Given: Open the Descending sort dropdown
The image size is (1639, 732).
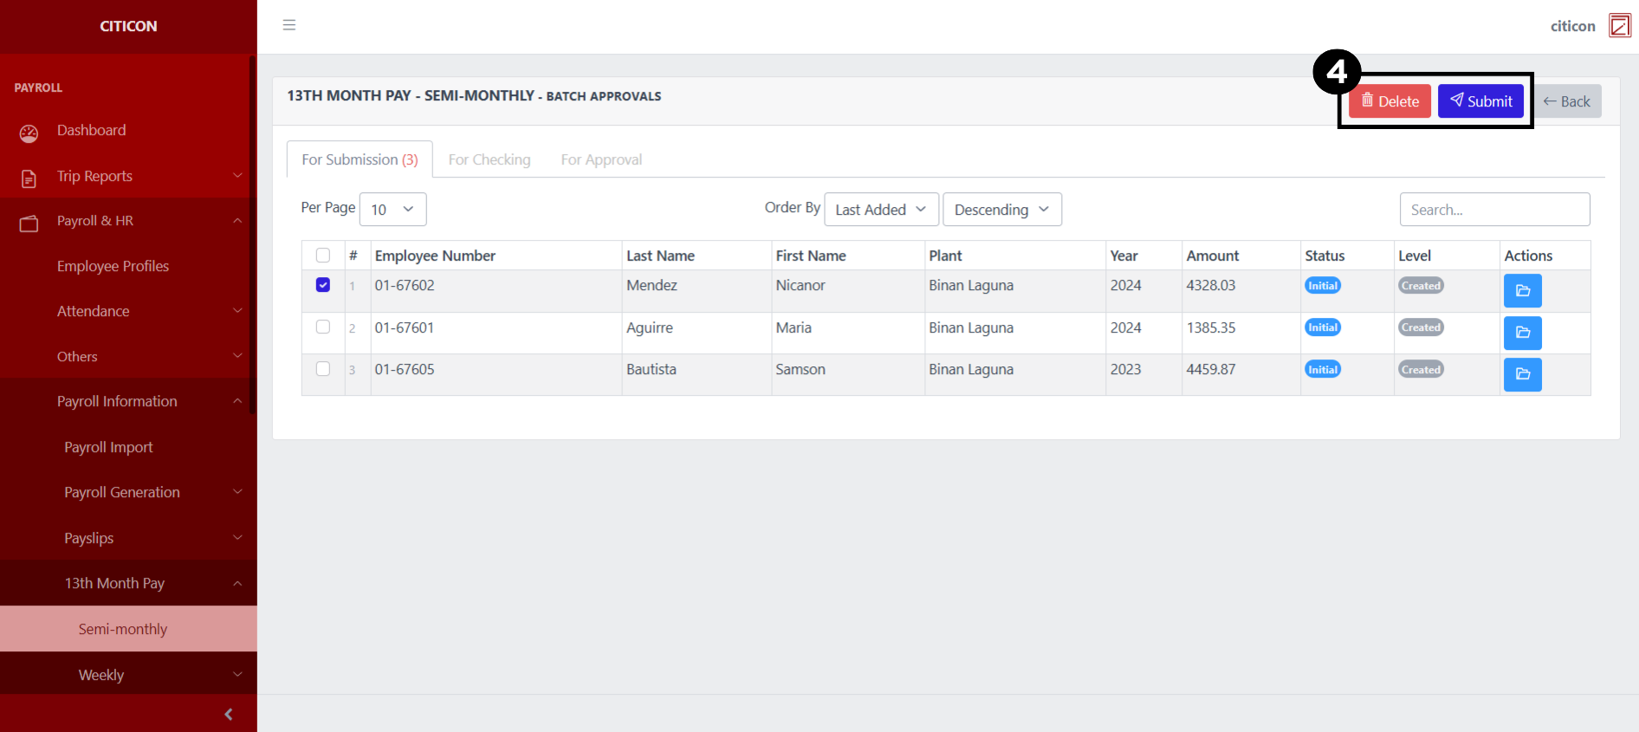Looking at the screenshot, I should click(x=1001, y=210).
